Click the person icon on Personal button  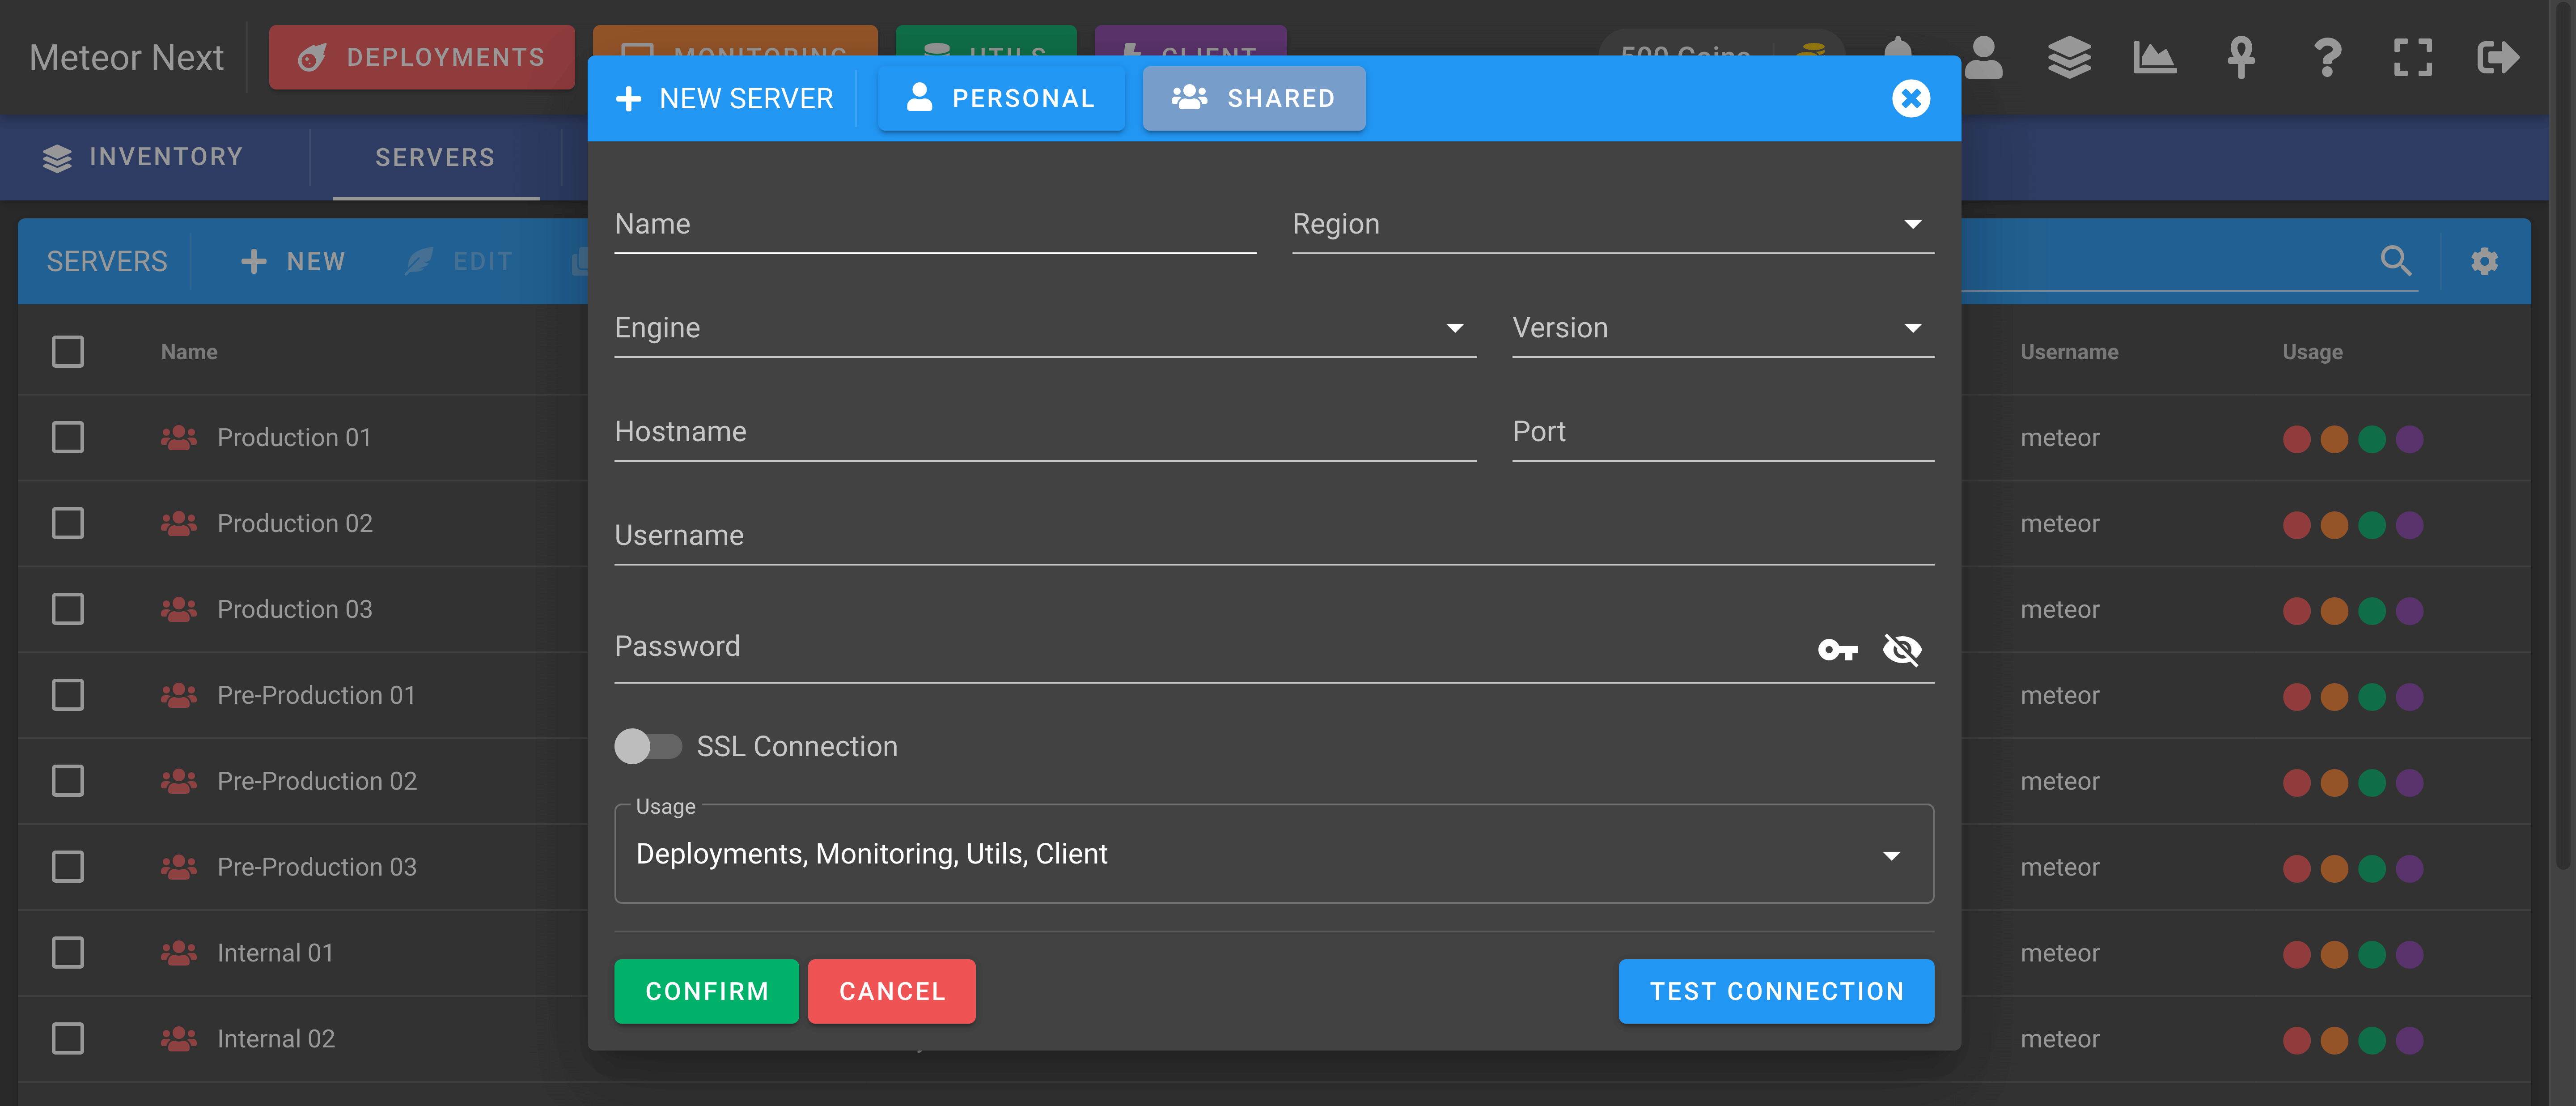tap(919, 97)
